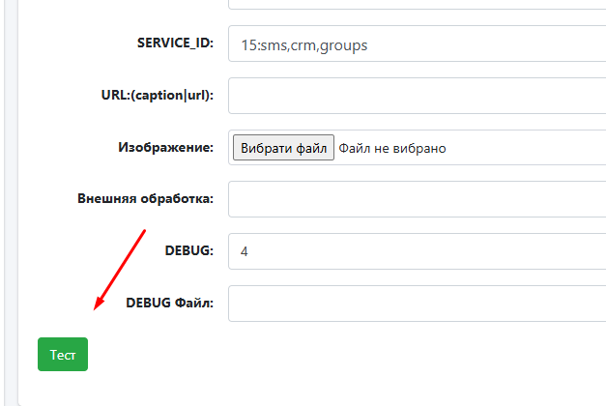
Task: Click the DEBUG: label
Action: (188, 250)
